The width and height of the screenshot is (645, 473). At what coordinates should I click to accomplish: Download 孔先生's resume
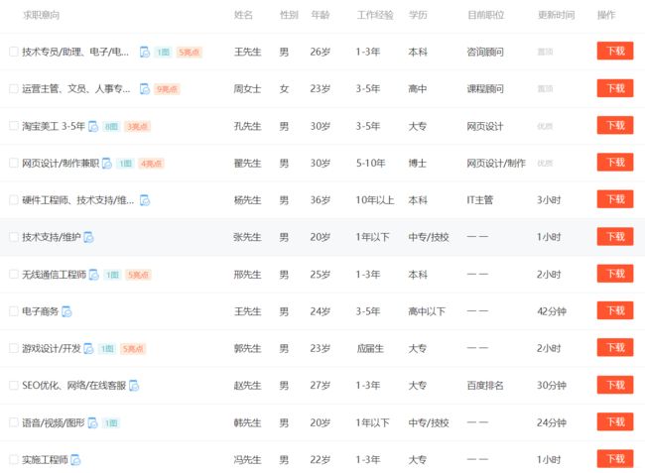[x=615, y=125]
